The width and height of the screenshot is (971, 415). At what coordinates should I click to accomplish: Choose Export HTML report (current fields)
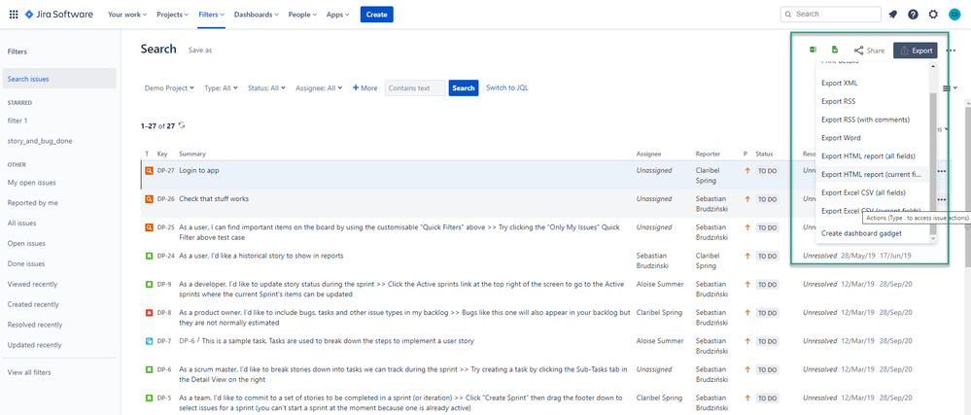(x=872, y=174)
